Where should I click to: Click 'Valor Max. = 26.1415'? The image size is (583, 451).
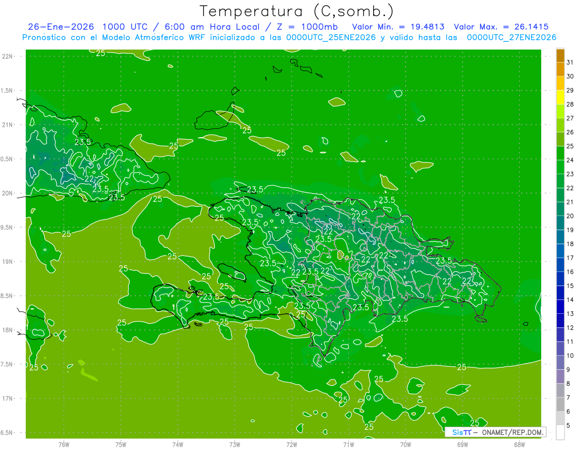[x=501, y=27]
